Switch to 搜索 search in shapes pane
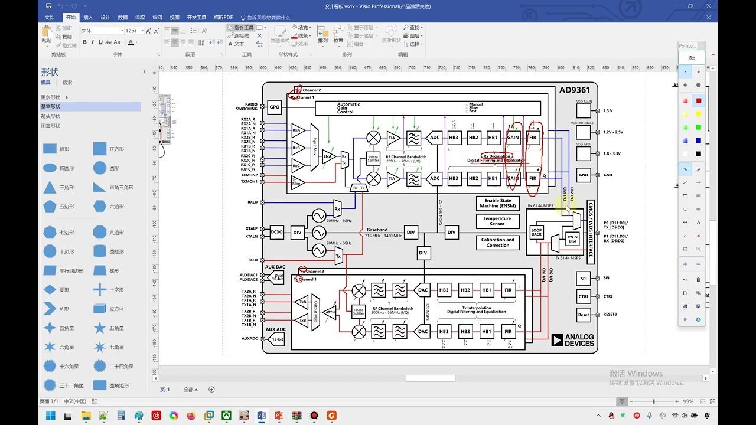This screenshot has width=756, height=425. click(x=67, y=83)
